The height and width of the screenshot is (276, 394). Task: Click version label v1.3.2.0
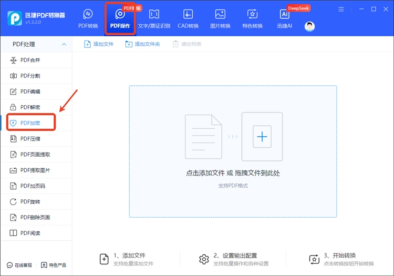33,23
